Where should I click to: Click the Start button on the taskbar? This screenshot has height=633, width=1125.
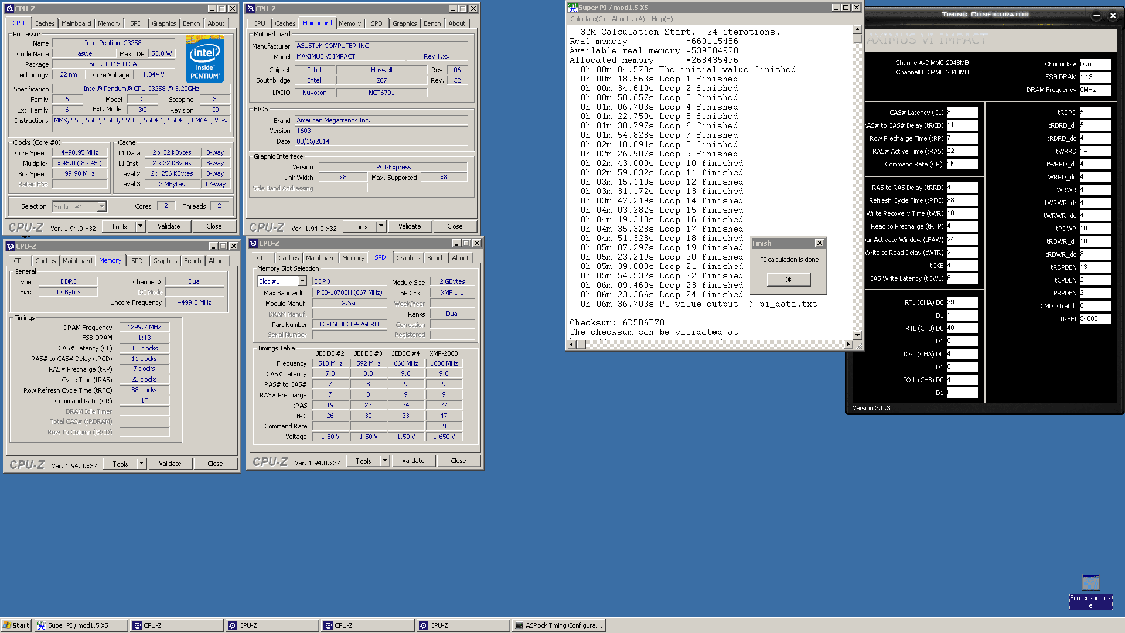coord(16,625)
